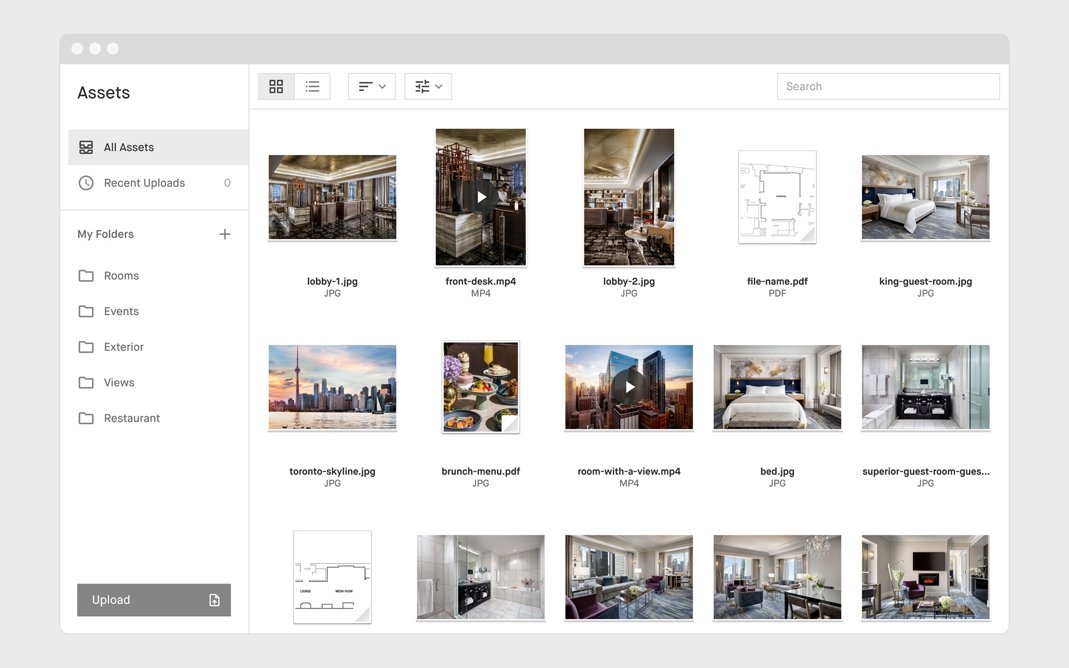1069x668 pixels.
Task: Click the Rooms folder icon
Action: tap(87, 276)
